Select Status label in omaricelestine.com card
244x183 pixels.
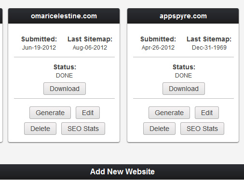65,67
